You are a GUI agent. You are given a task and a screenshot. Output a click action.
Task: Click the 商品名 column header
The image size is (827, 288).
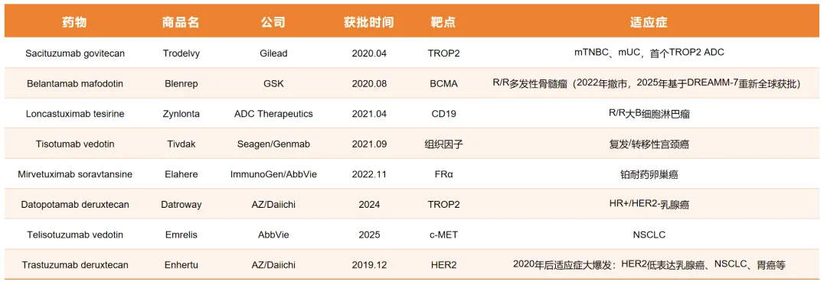click(x=181, y=22)
